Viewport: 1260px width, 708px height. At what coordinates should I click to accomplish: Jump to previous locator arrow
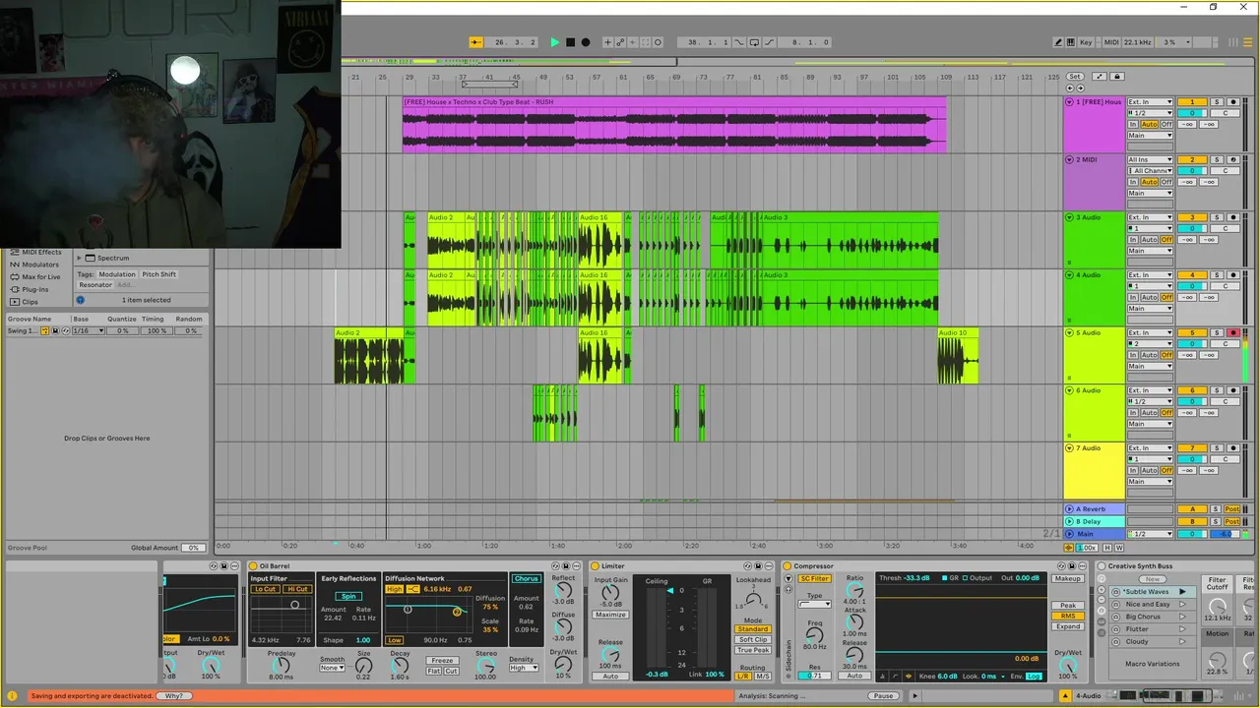click(1071, 88)
